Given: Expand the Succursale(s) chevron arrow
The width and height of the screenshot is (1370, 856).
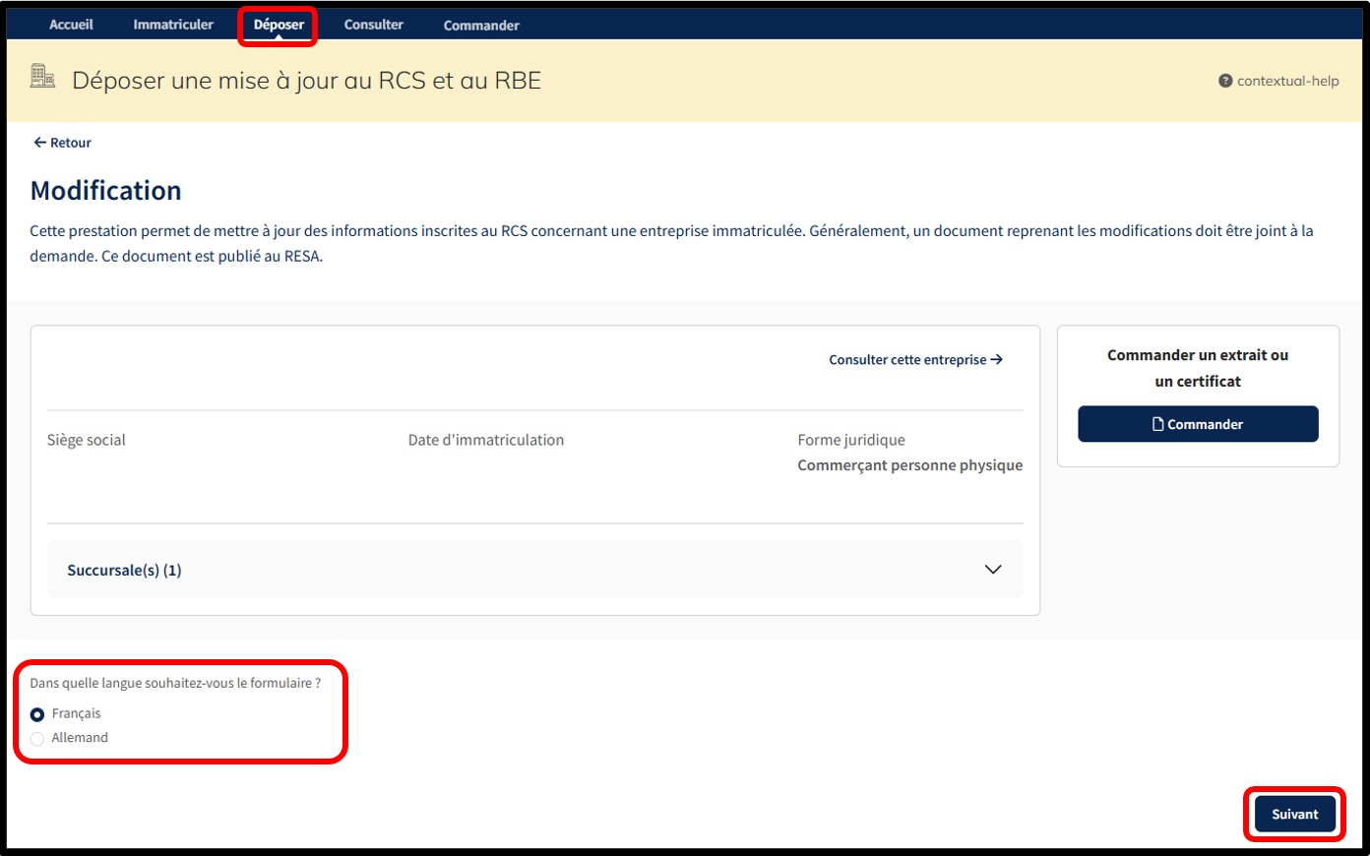Looking at the screenshot, I should coord(993,570).
